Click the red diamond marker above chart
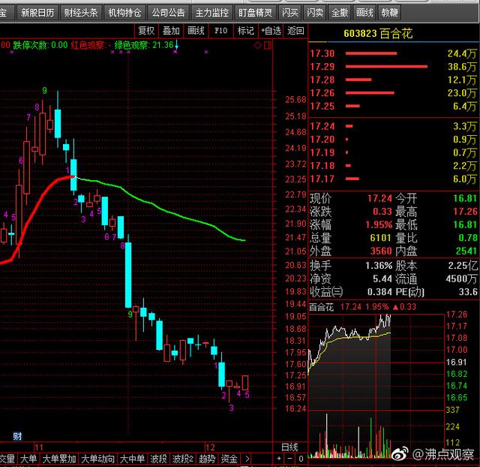480x467 pixels. pyautogui.click(x=258, y=45)
